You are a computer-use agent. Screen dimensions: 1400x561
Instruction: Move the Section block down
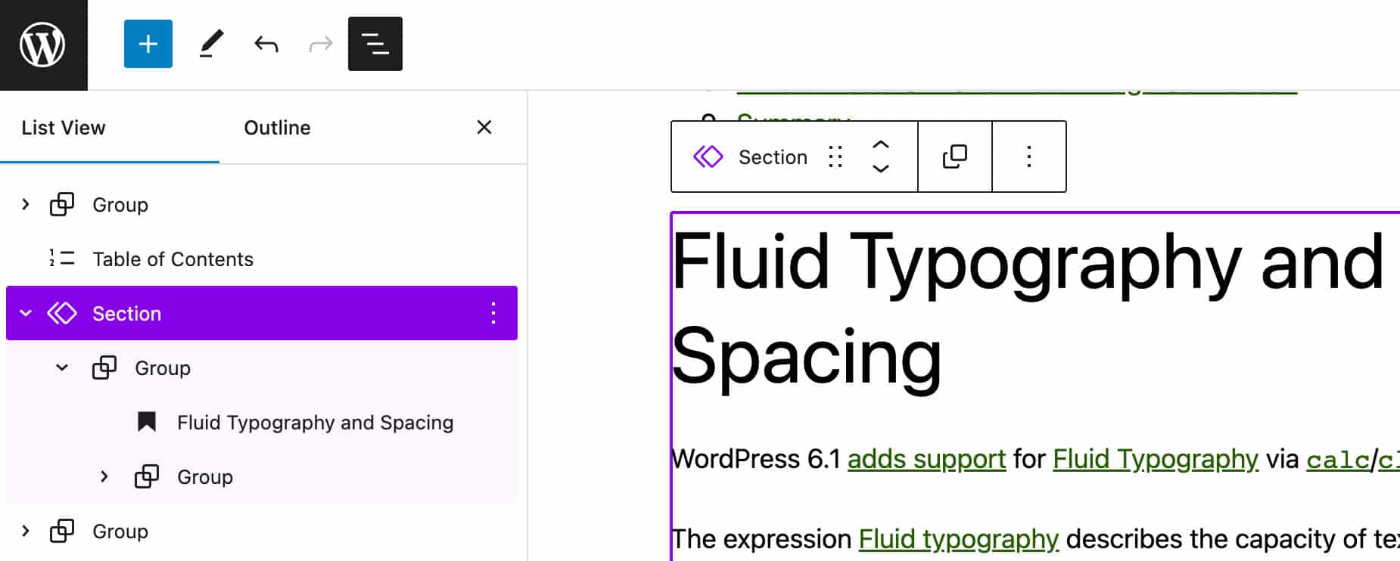(x=881, y=169)
